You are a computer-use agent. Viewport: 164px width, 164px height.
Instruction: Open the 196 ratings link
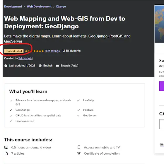tap(53, 51)
